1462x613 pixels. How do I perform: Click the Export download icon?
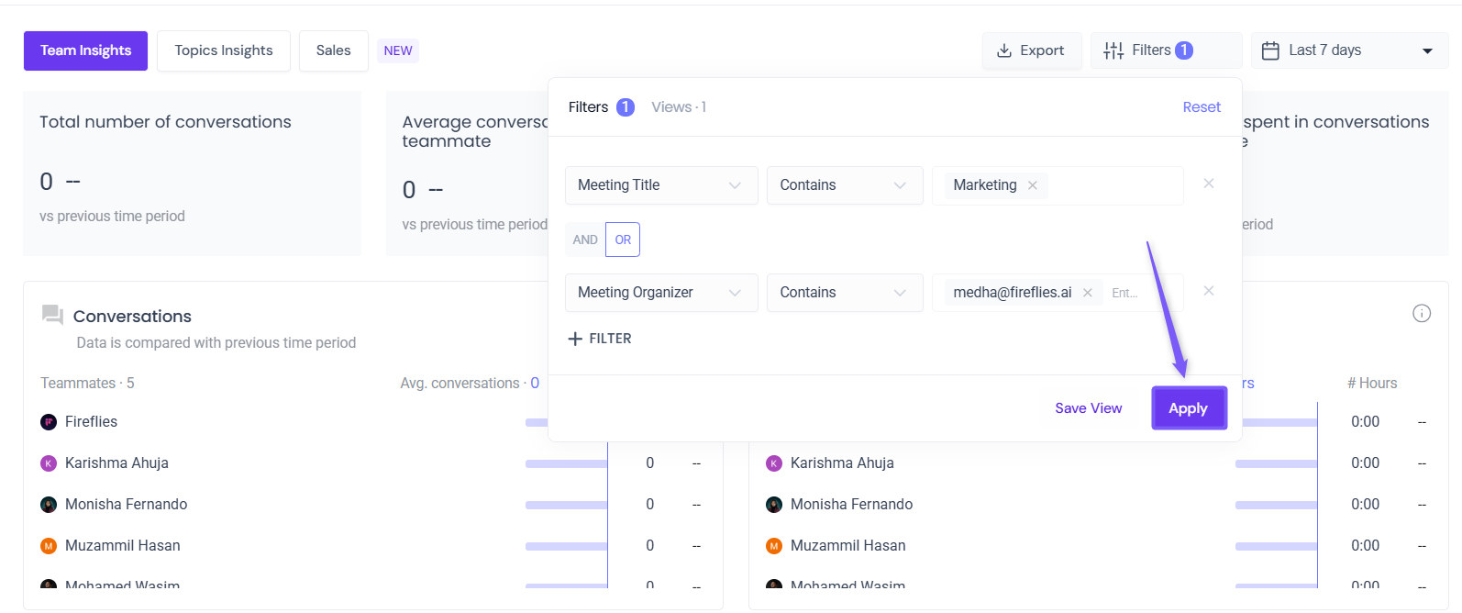pos(1004,50)
